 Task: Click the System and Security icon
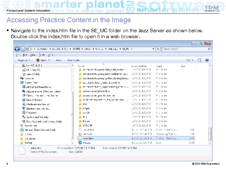tap(24, 117)
